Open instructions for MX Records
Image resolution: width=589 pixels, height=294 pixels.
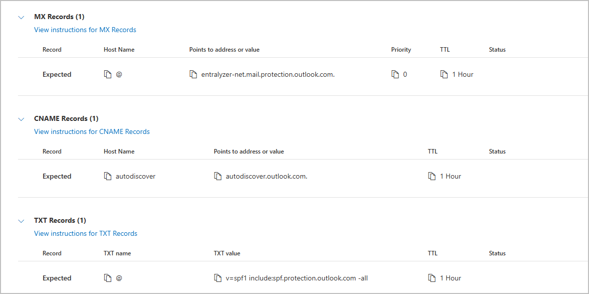click(85, 30)
